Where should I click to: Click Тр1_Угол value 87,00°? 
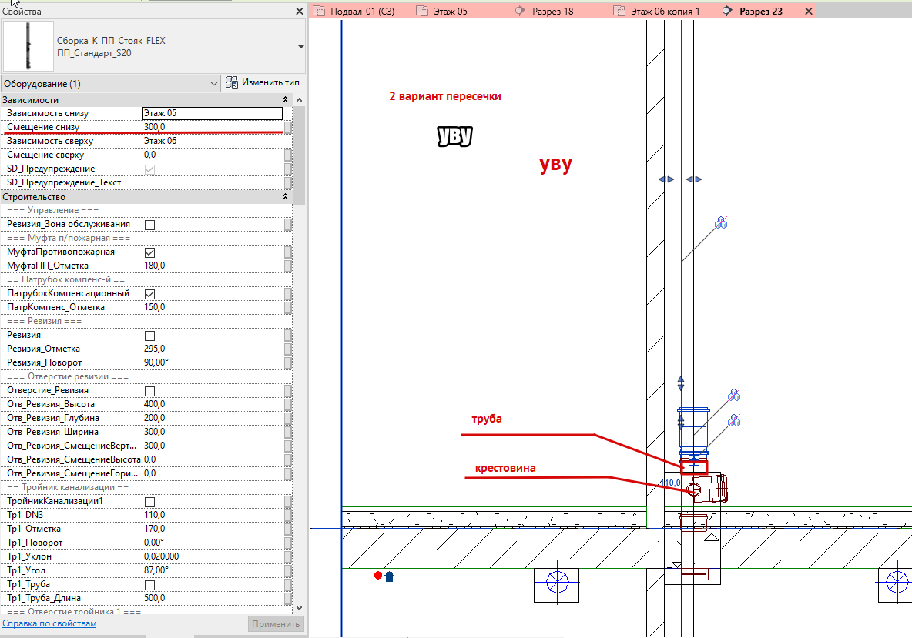213,570
